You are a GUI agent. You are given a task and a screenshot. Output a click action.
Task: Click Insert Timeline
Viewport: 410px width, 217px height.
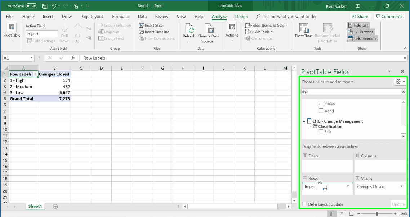[154, 32]
